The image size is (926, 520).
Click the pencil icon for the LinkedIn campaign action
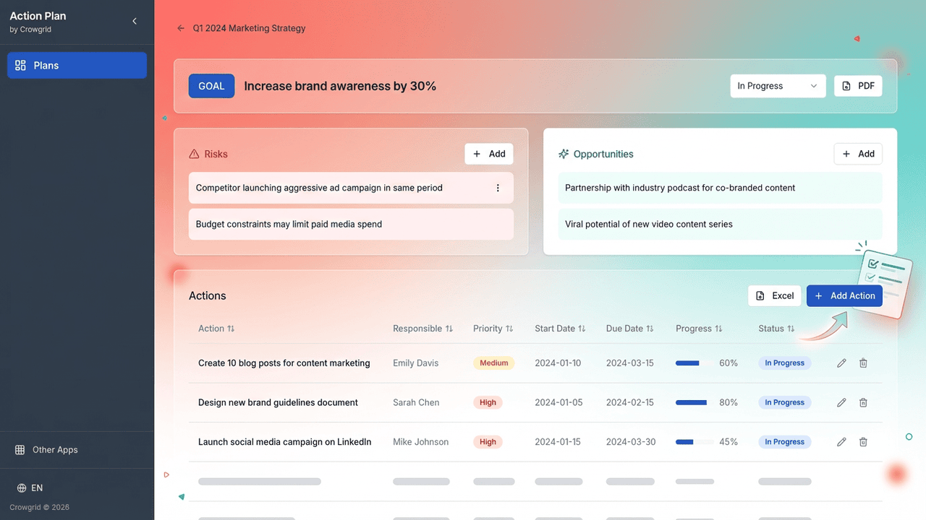pyautogui.click(x=841, y=442)
